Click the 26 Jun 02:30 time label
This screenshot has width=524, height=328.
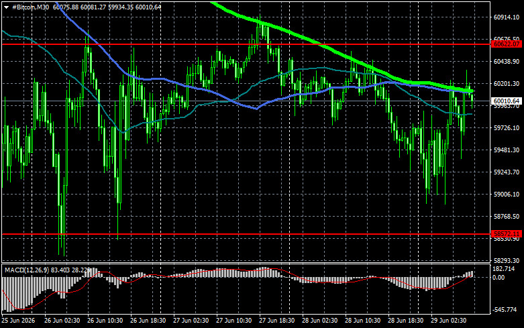click(x=62, y=321)
